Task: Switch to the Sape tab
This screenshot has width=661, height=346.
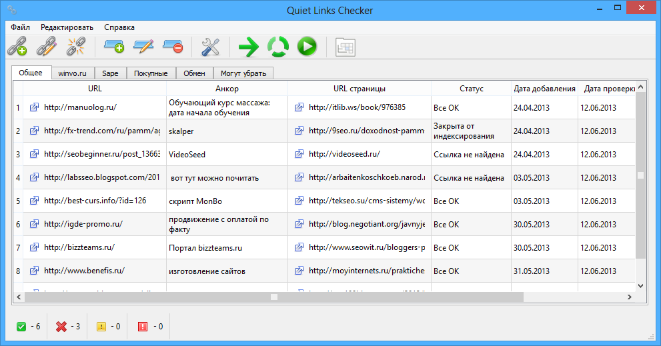Action: point(110,73)
